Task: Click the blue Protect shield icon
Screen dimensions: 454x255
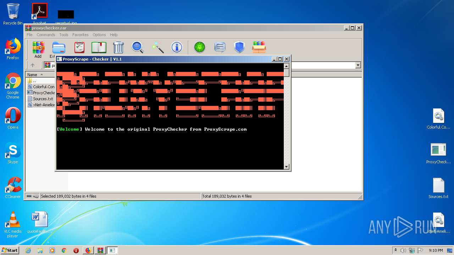Action: point(239,47)
